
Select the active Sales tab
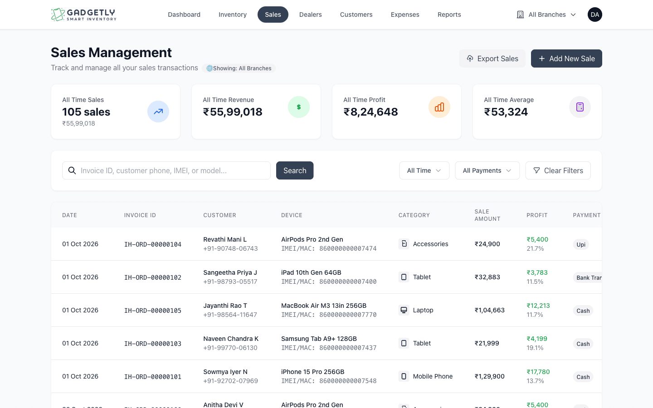273,15
